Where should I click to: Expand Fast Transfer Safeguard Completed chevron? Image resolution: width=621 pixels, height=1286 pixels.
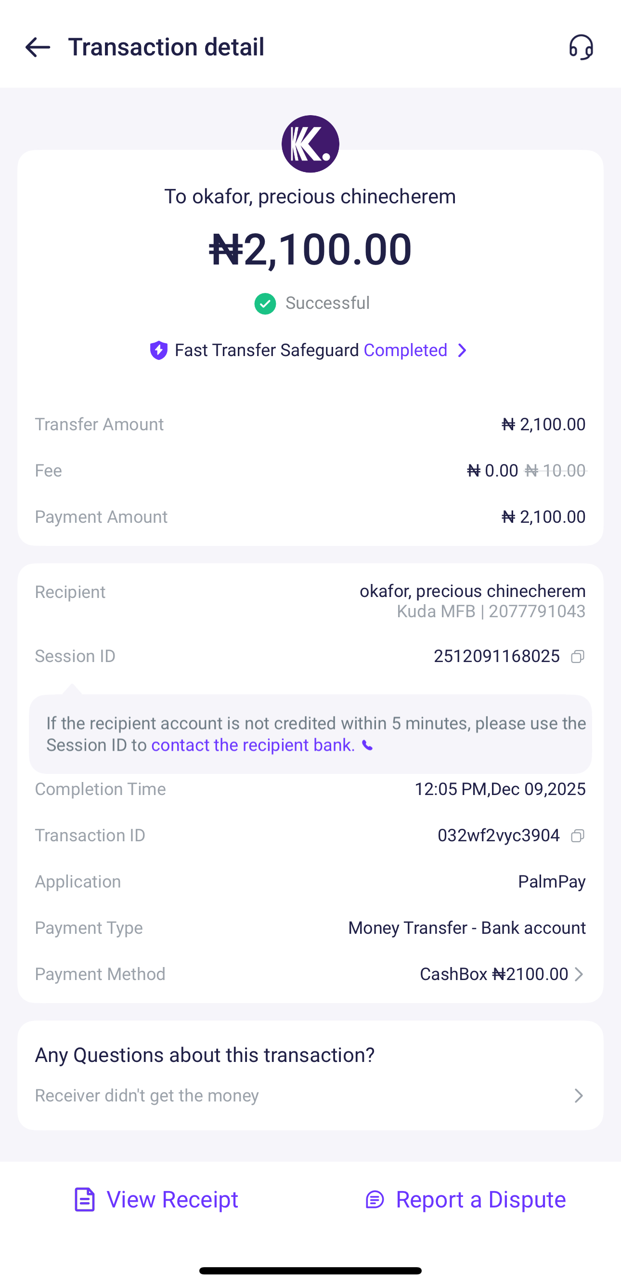[x=463, y=350]
